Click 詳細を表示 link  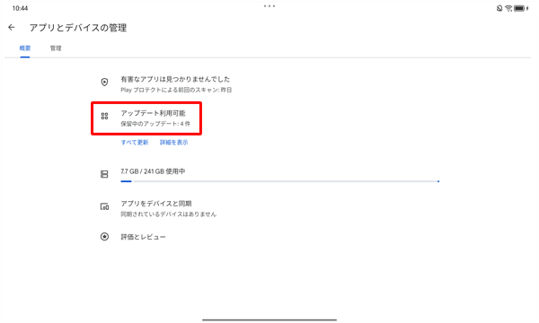point(174,143)
